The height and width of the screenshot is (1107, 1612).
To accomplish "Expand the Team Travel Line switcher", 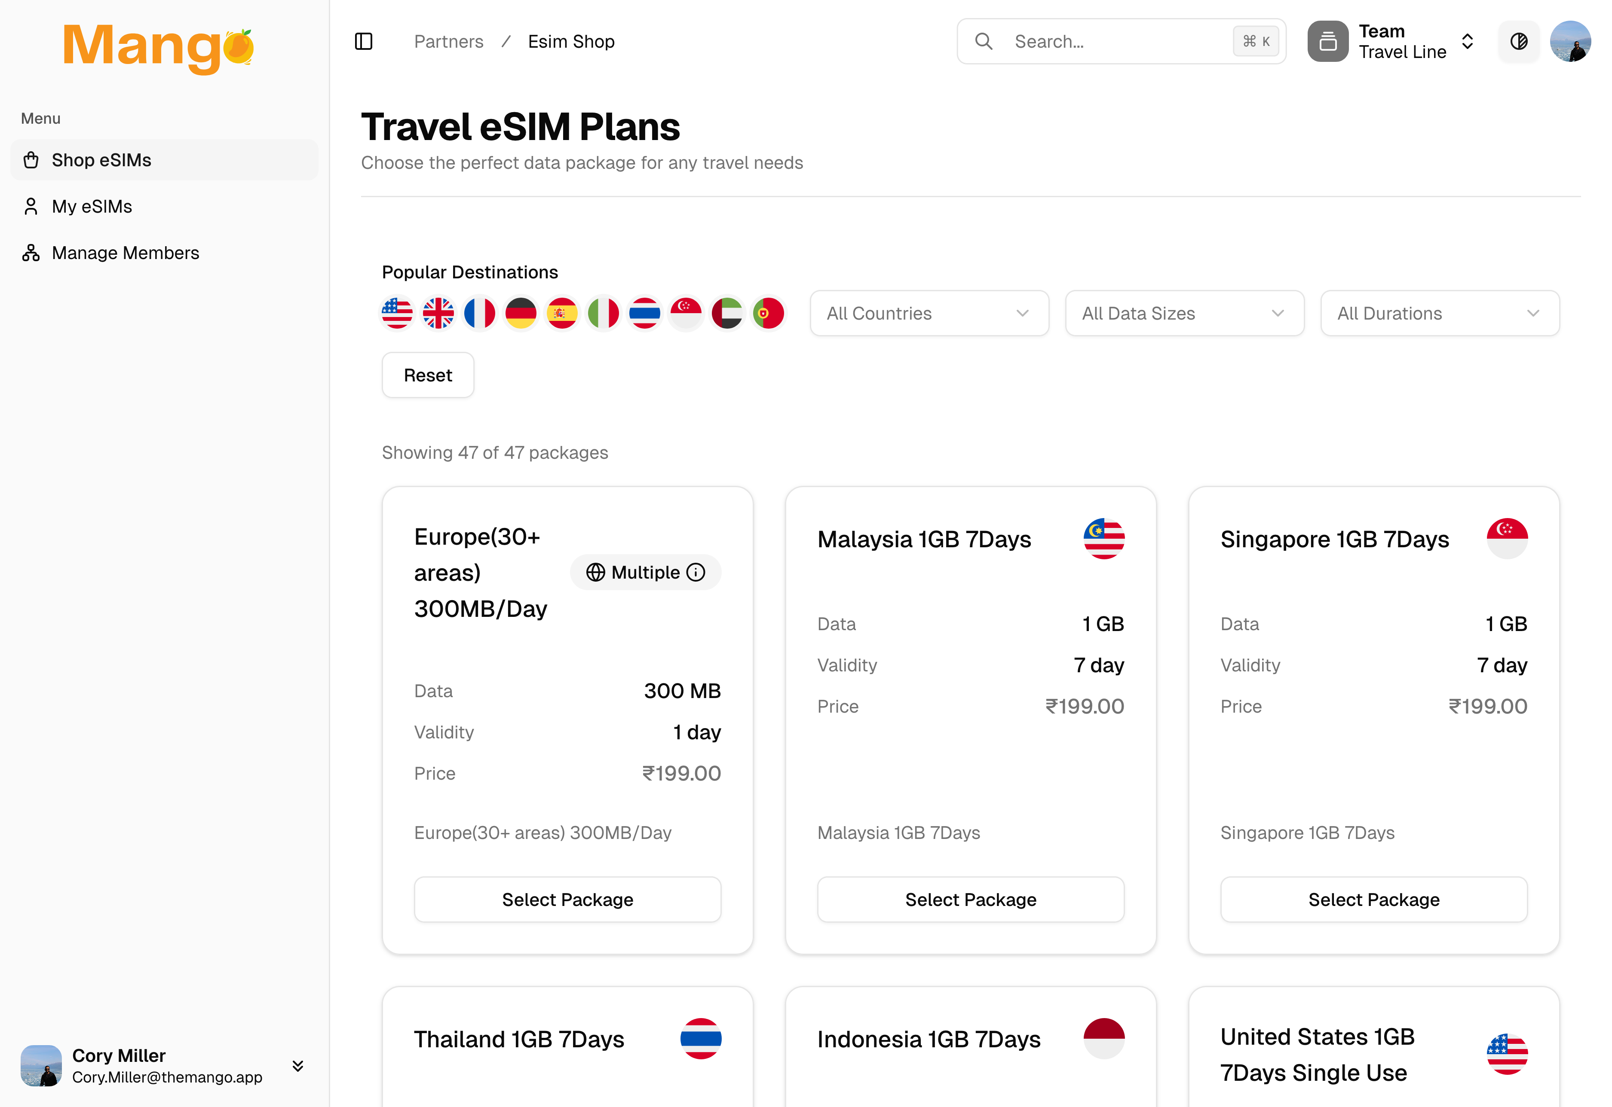I will click(x=1392, y=42).
